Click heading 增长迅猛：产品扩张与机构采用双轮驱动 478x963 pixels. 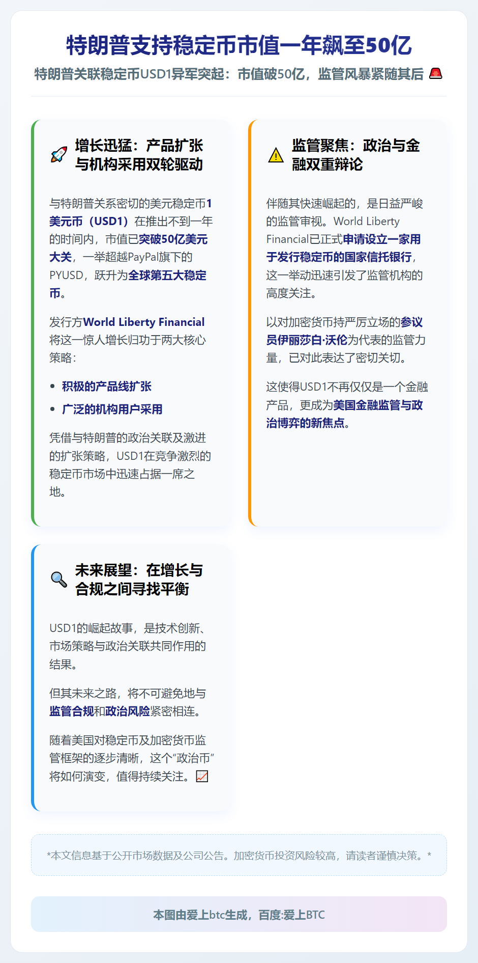click(x=139, y=155)
